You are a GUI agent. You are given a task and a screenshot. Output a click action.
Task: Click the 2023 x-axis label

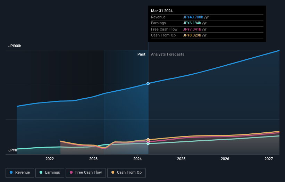[93, 159]
